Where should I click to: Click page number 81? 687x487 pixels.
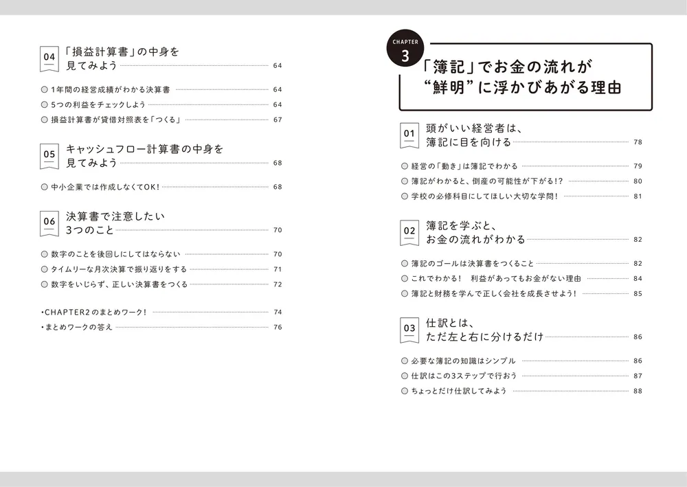tap(638, 196)
